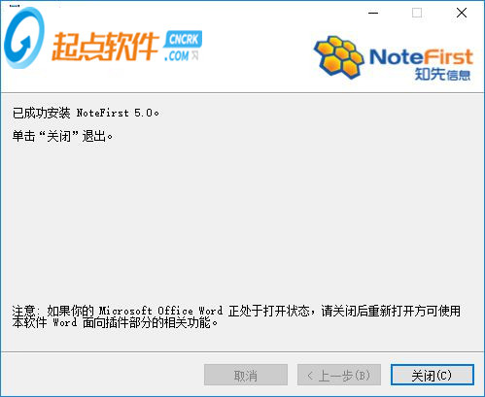Minimize the installer window
Viewport: 485px width, 397px height.
(373, 13)
